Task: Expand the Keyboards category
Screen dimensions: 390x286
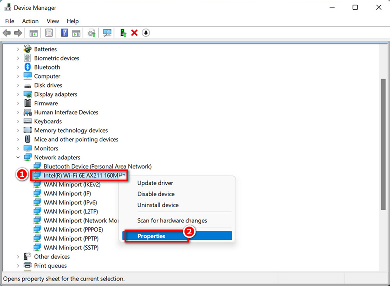Action: click(18, 121)
